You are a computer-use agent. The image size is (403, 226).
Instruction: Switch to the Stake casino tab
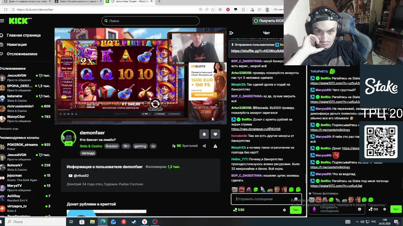tap(78, 2)
